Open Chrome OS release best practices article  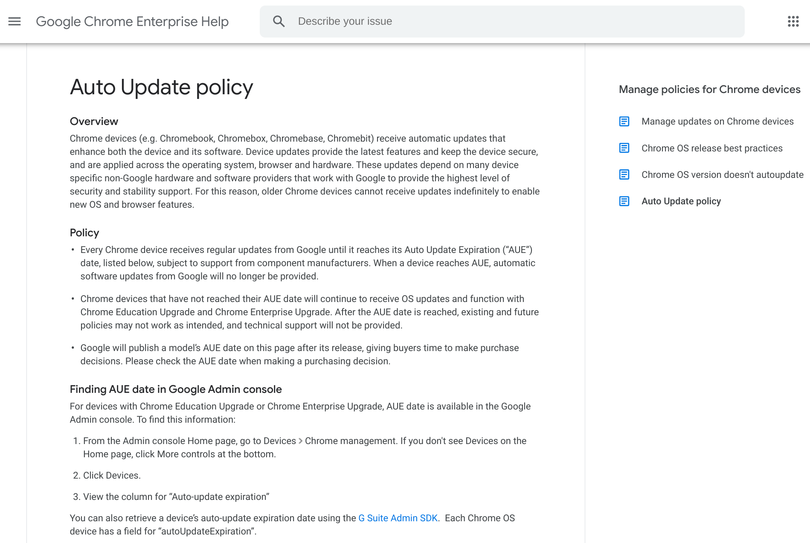[712, 148]
